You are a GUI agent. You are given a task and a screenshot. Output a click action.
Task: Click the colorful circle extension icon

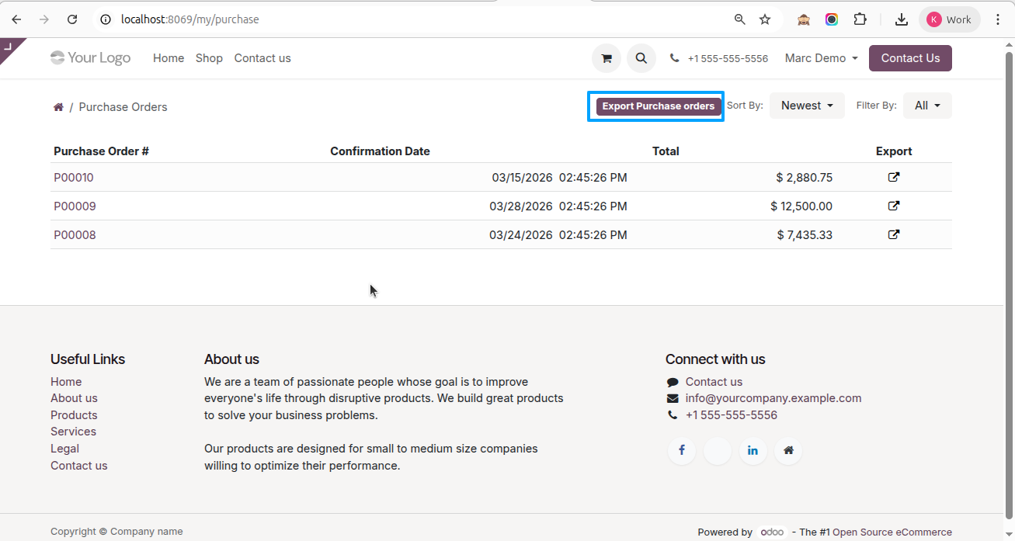(x=832, y=19)
